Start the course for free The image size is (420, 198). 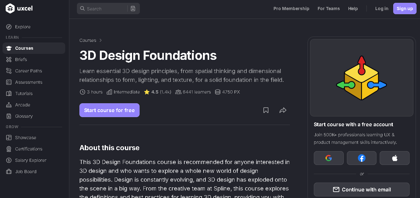tap(109, 110)
